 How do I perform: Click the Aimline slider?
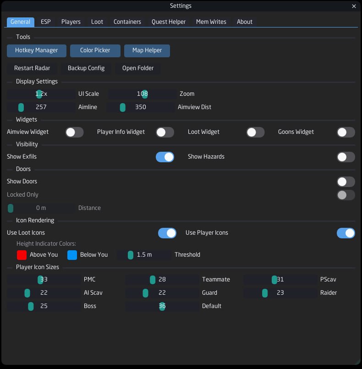pyautogui.click(x=41, y=107)
